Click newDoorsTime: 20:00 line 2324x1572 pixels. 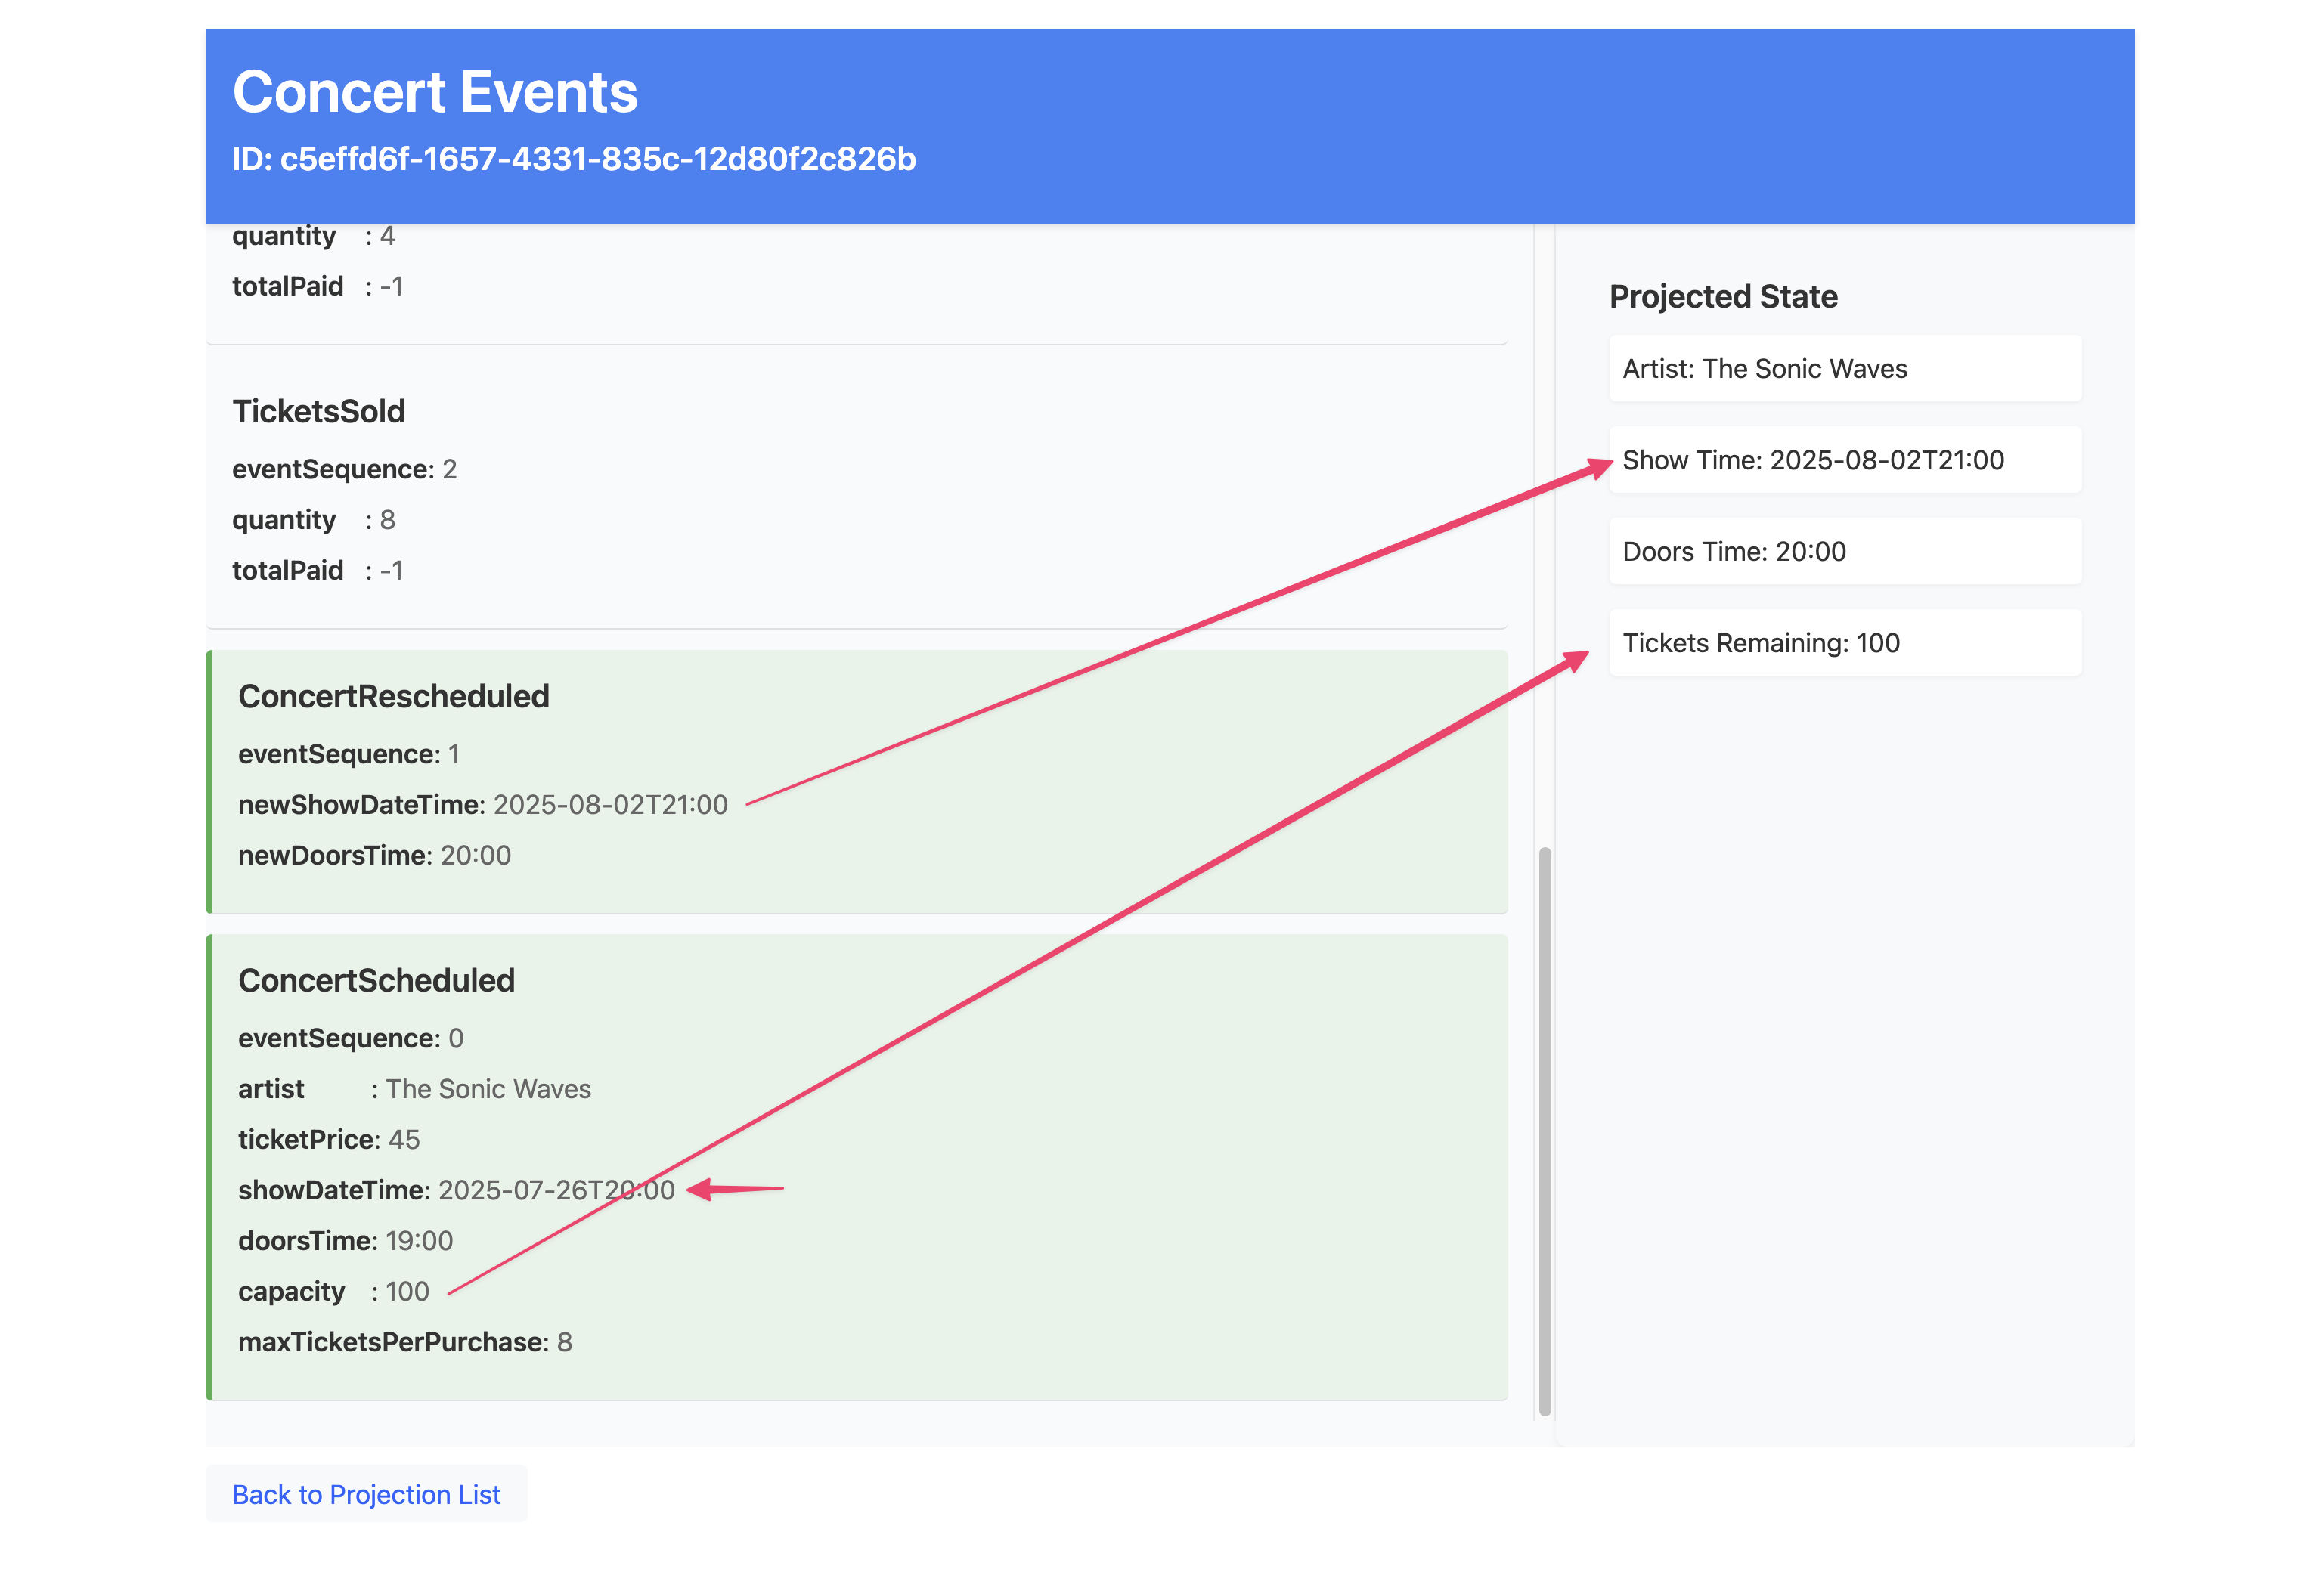click(x=374, y=856)
